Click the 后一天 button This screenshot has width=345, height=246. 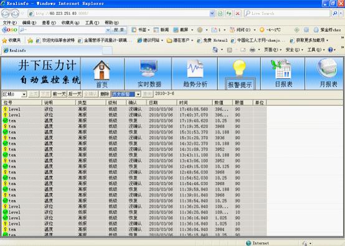(75, 94)
